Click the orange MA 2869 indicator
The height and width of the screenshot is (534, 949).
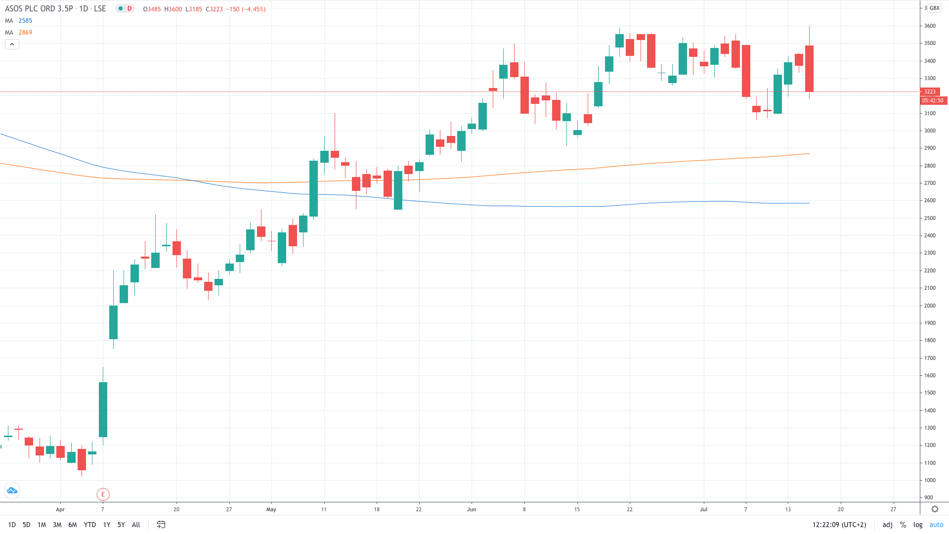pos(19,33)
